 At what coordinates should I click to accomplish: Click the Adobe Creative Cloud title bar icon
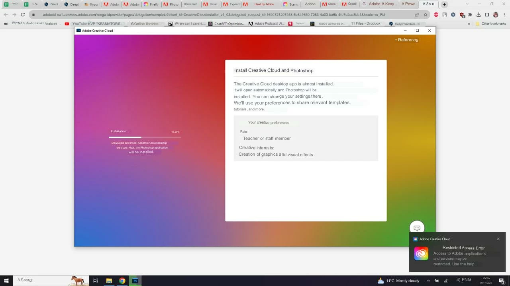(78, 31)
